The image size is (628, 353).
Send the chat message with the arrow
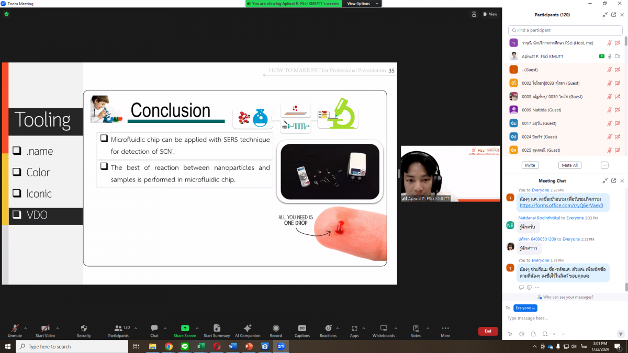point(621,334)
